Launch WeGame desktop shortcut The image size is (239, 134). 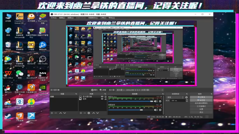pos(31,60)
